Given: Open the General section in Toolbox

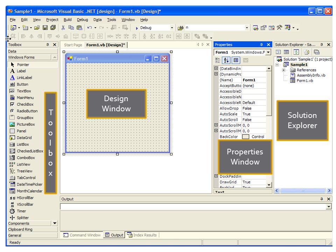Looking at the screenshot, I should coord(33,236).
